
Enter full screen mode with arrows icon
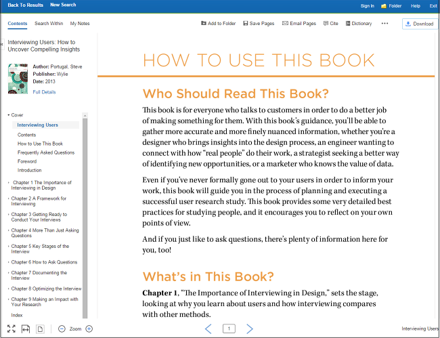tap(12, 329)
